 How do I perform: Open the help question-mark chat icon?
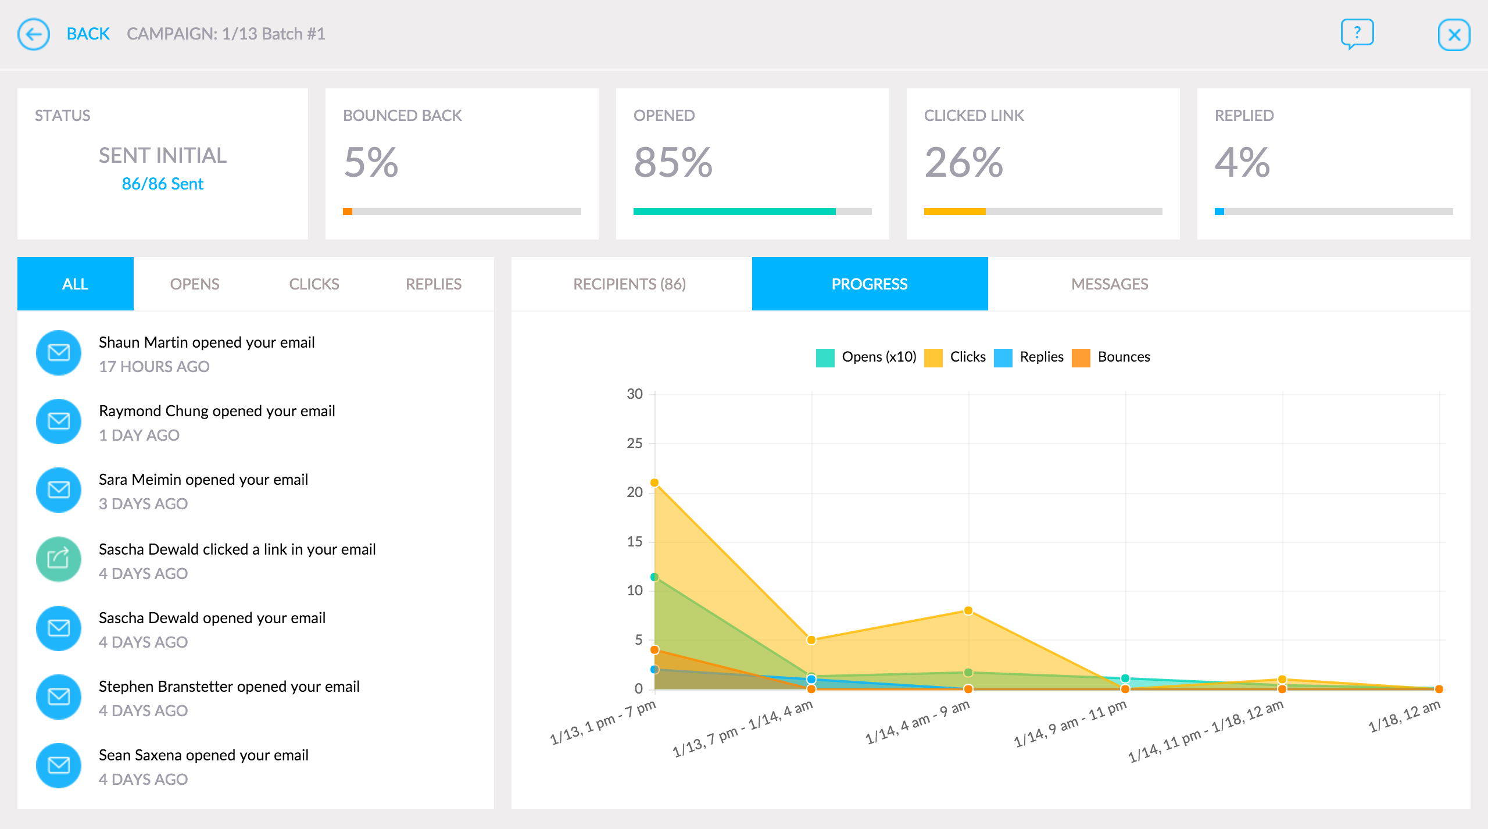[1357, 33]
